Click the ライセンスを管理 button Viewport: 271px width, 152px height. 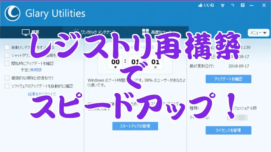228,130
